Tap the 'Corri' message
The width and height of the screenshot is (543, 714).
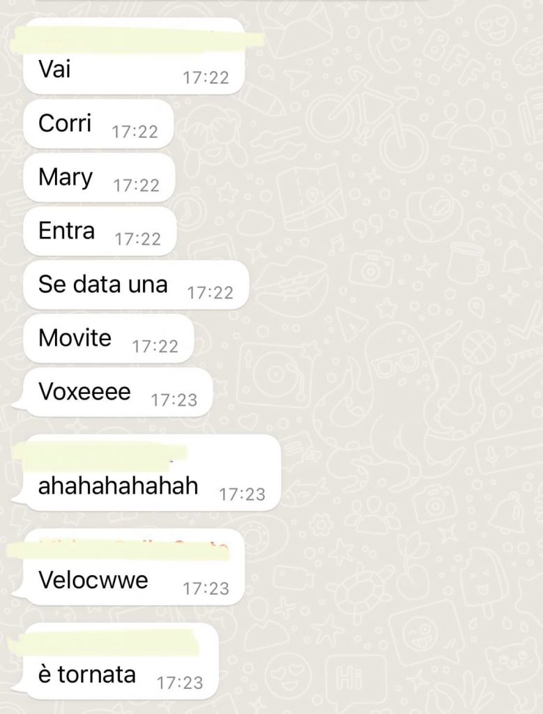tap(98, 123)
